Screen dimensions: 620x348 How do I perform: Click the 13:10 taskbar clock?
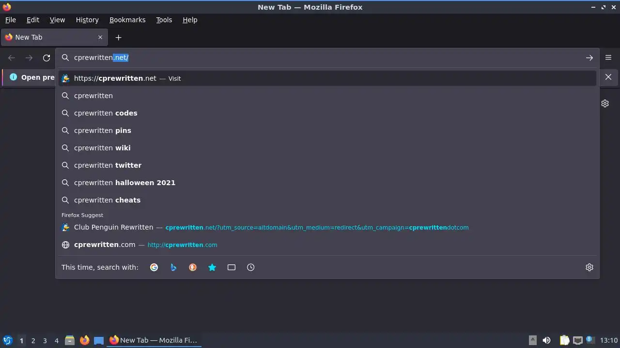pyautogui.click(x=609, y=340)
